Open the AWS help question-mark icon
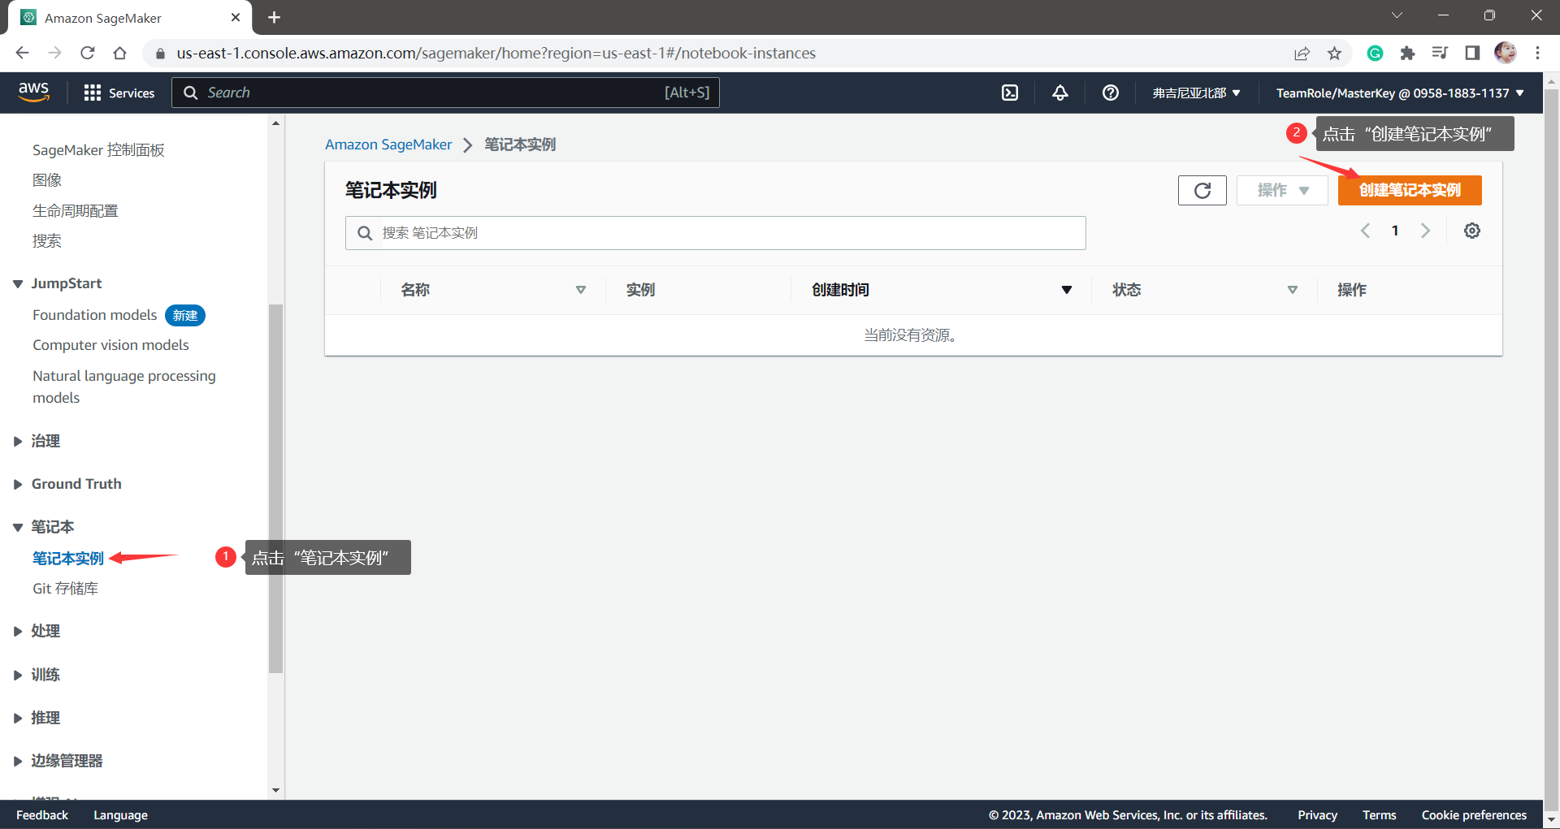Screen dimensions: 1560x829 point(1110,93)
